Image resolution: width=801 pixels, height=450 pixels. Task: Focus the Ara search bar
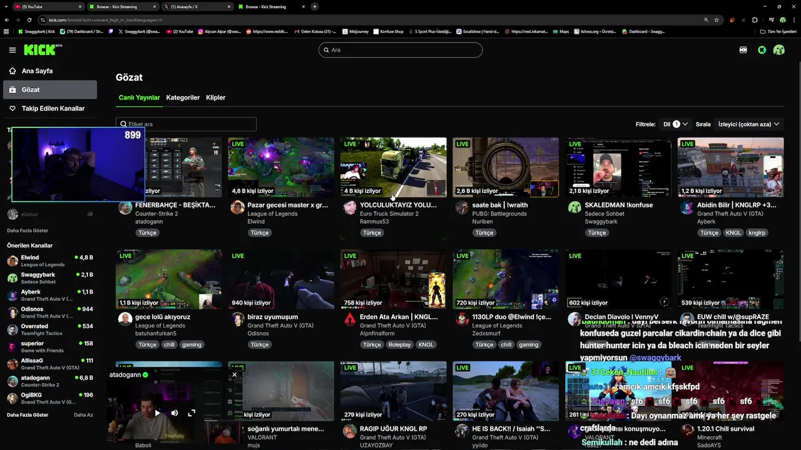(x=400, y=50)
